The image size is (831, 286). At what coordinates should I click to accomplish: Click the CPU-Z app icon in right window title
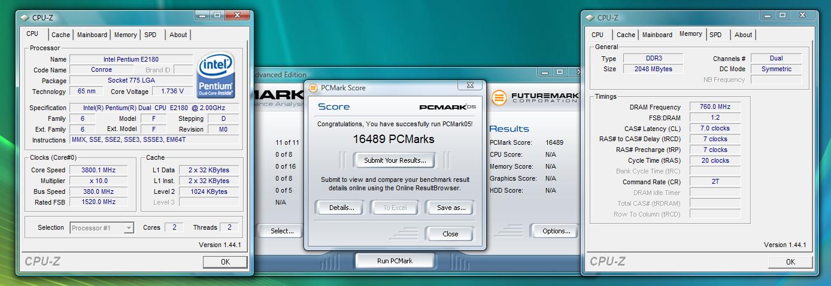click(590, 18)
